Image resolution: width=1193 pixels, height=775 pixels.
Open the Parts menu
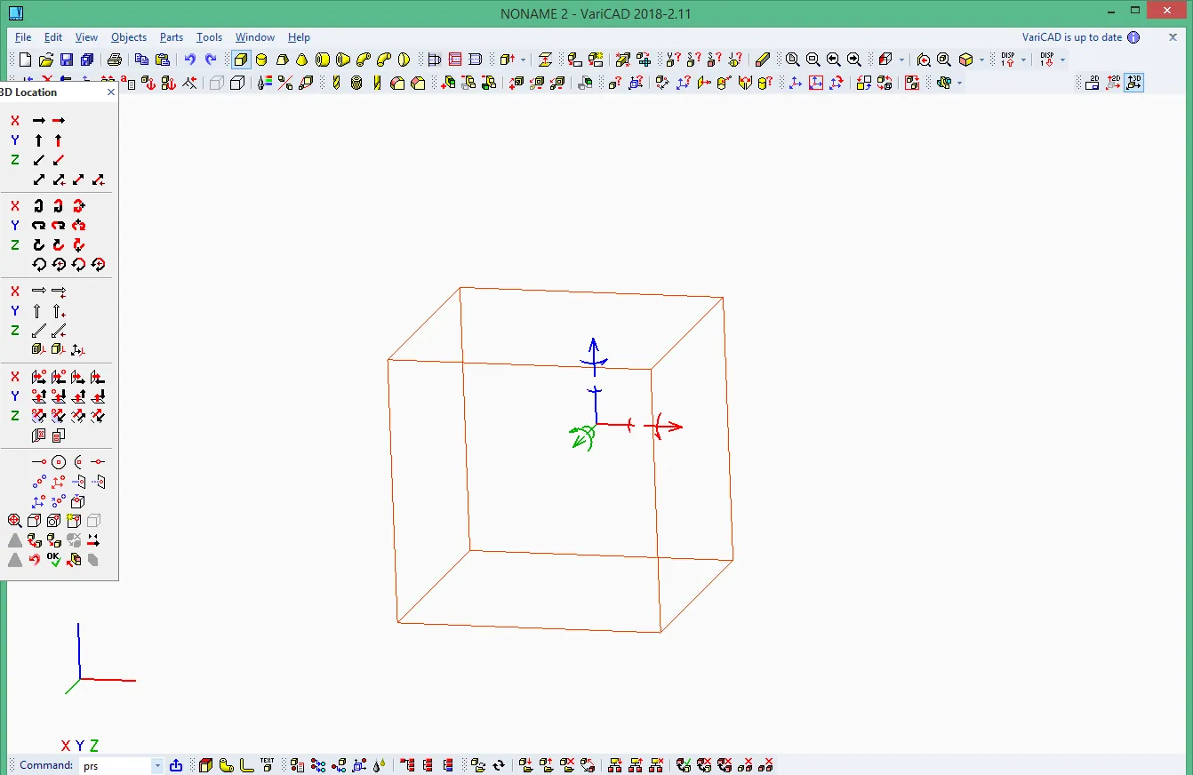pos(172,37)
